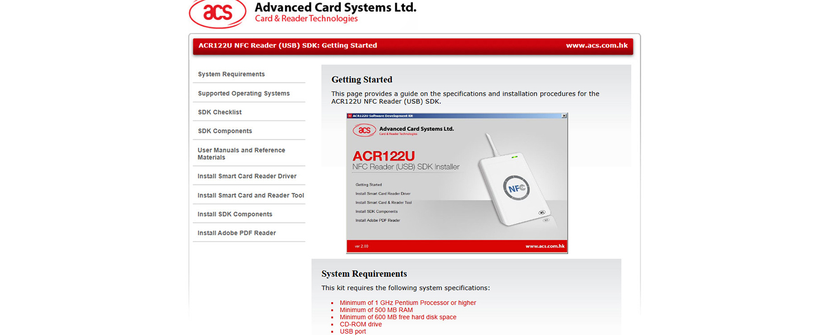818x335 pixels.
Task: Click the ACR122U SDK installer screenshot
Action: (457, 183)
